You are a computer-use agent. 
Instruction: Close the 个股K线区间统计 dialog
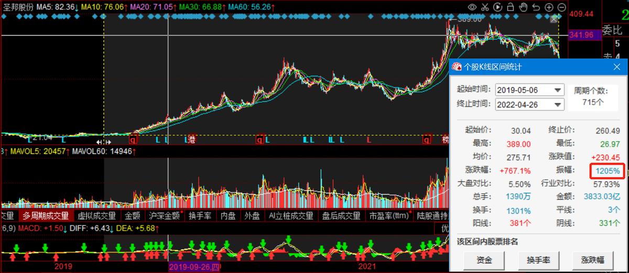(616, 67)
